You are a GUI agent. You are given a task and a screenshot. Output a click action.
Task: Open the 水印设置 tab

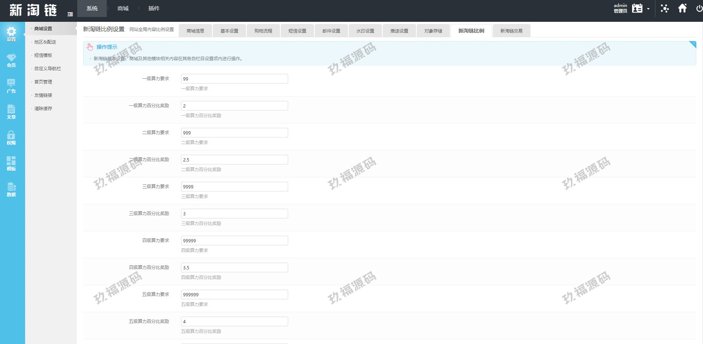click(x=365, y=31)
